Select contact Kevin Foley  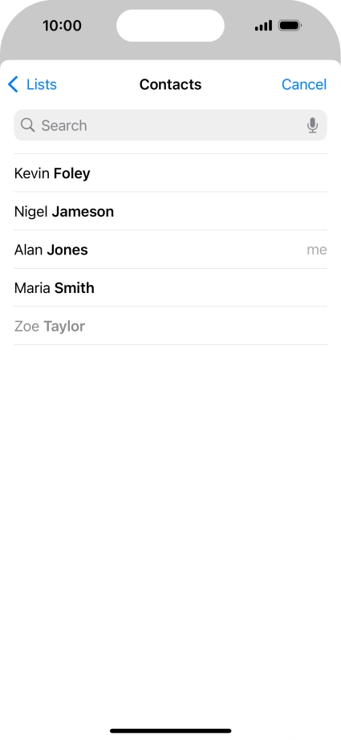170,173
